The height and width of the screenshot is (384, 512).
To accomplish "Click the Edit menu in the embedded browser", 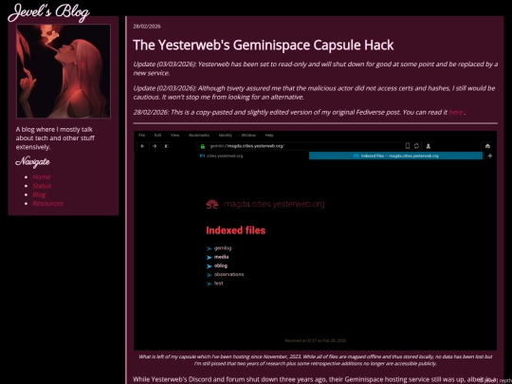I will [157, 136].
